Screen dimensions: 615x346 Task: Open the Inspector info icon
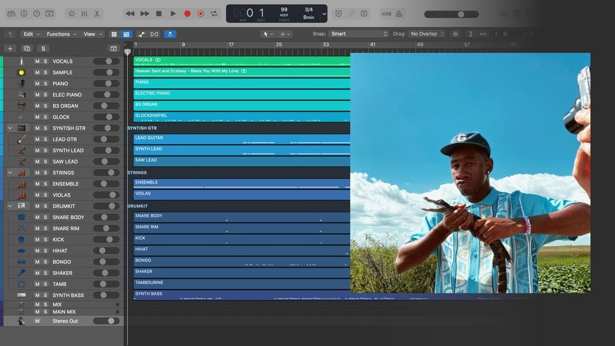click(24, 13)
